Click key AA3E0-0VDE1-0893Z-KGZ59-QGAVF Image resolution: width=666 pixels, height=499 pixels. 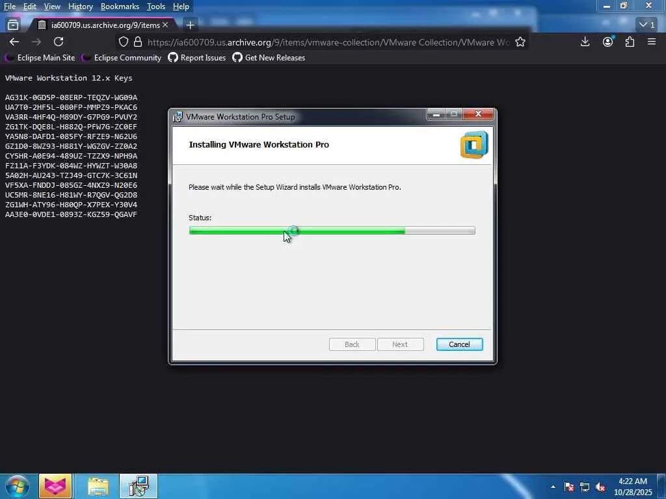tap(71, 214)
